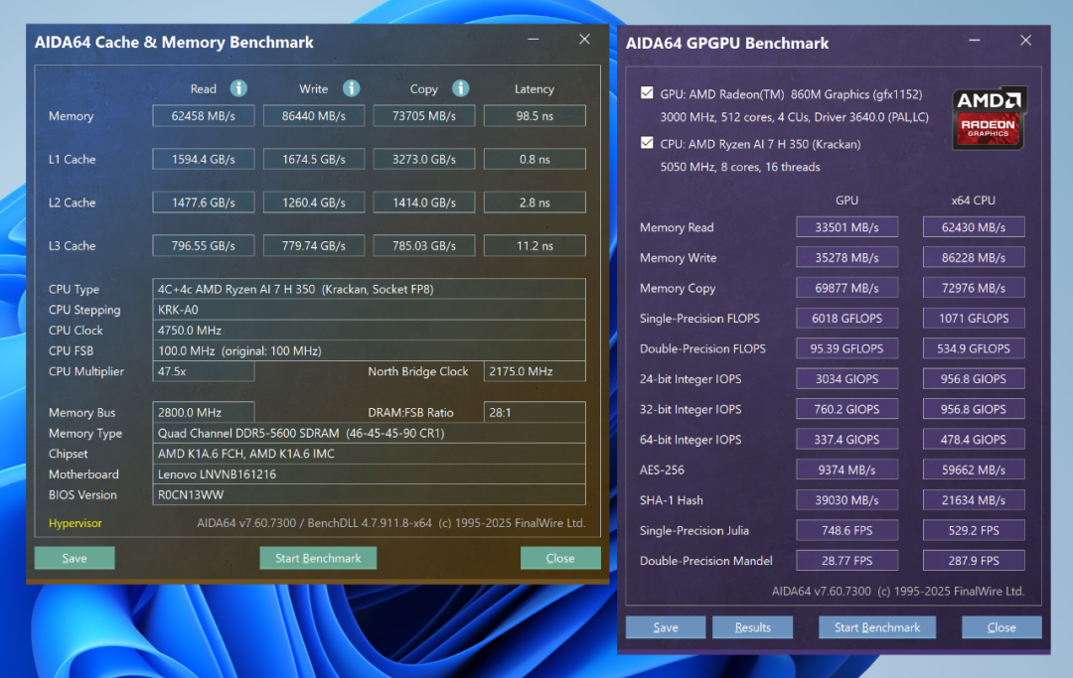The width and height of the screenshot is (1073, 678).
Task: Click CPU 64-bit Integer 478.4 GIOPS
Action: click(x=973, y=440)
